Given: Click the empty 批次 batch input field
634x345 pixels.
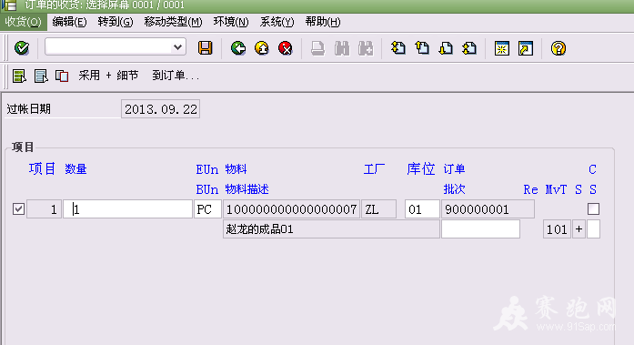Looking at the screenshot, I should tap(480, 229).
